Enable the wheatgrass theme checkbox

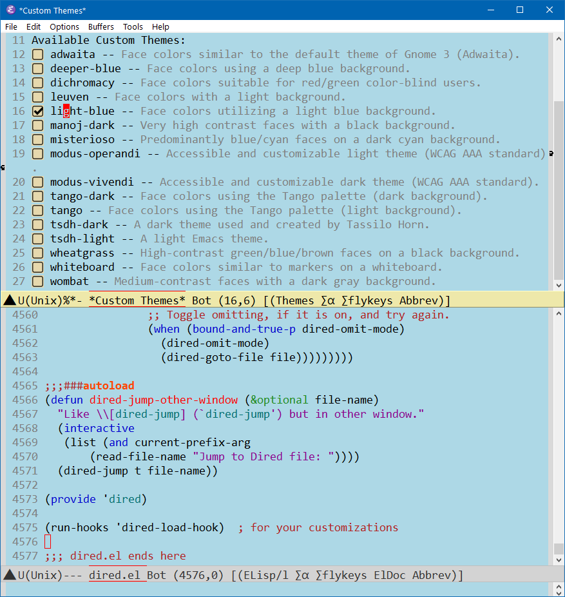point(37,253)
